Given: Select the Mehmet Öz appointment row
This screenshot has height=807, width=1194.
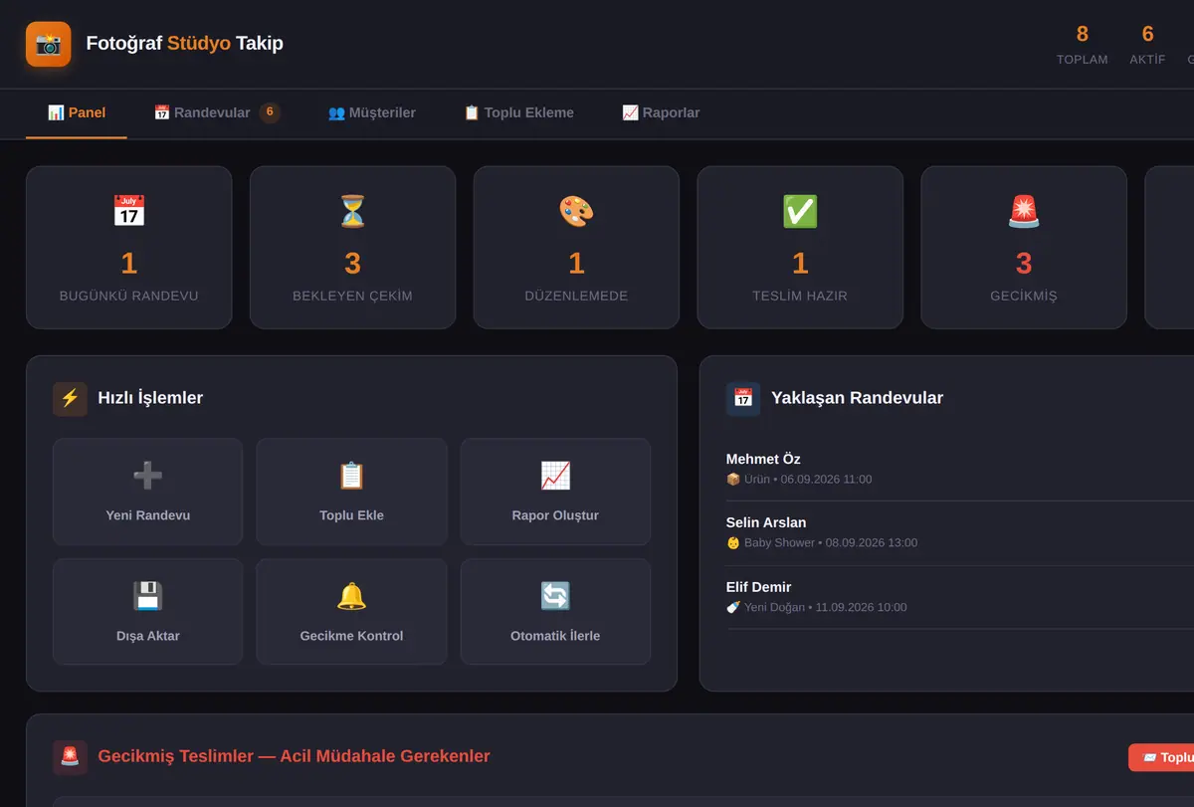Looking at the screenshot, I should [x=960, y=469].
